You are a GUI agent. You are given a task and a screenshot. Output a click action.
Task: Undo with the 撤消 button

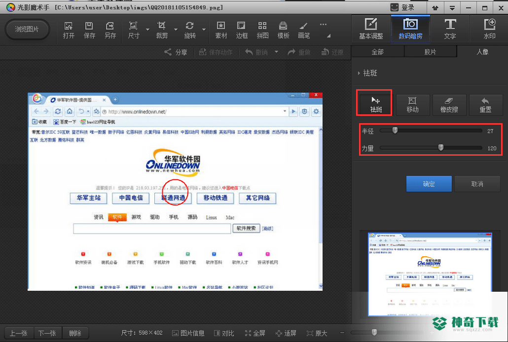point(256,52)
